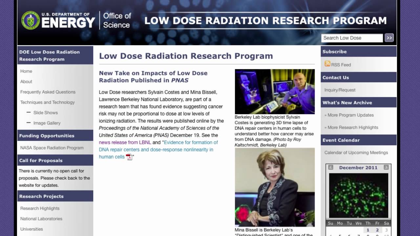Screen dimensions: 420x236
Task: Click the Search Low Dose field
Action: (x=352, y=38)
